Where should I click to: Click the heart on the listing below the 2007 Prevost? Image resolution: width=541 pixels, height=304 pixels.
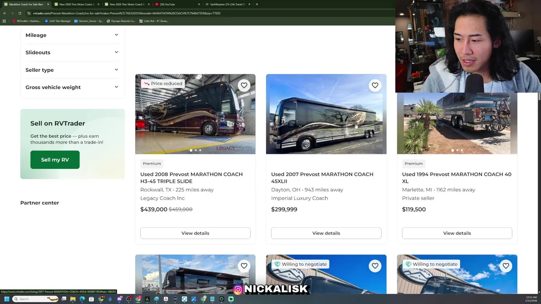(x=375, y=266)
